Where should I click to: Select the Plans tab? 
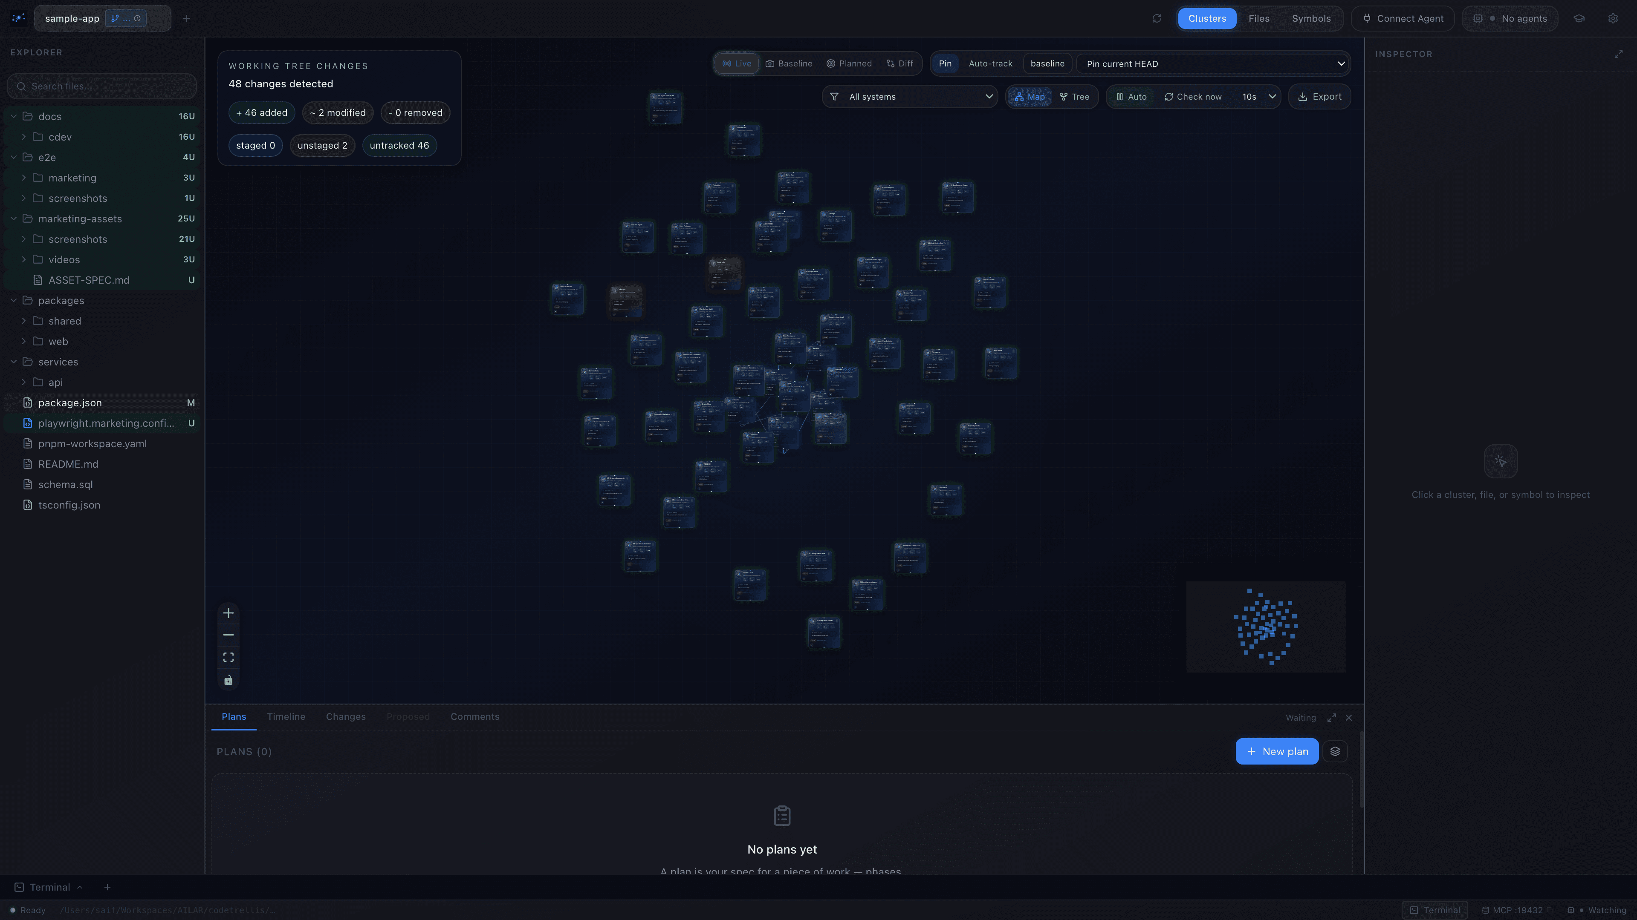click(x=234, y=717)
